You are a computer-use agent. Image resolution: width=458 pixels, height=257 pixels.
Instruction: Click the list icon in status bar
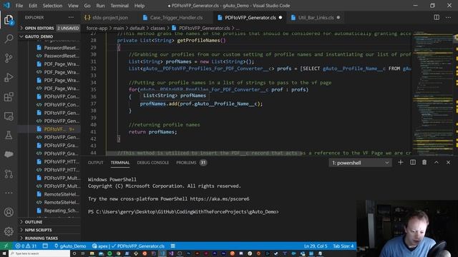click(173, 246)
